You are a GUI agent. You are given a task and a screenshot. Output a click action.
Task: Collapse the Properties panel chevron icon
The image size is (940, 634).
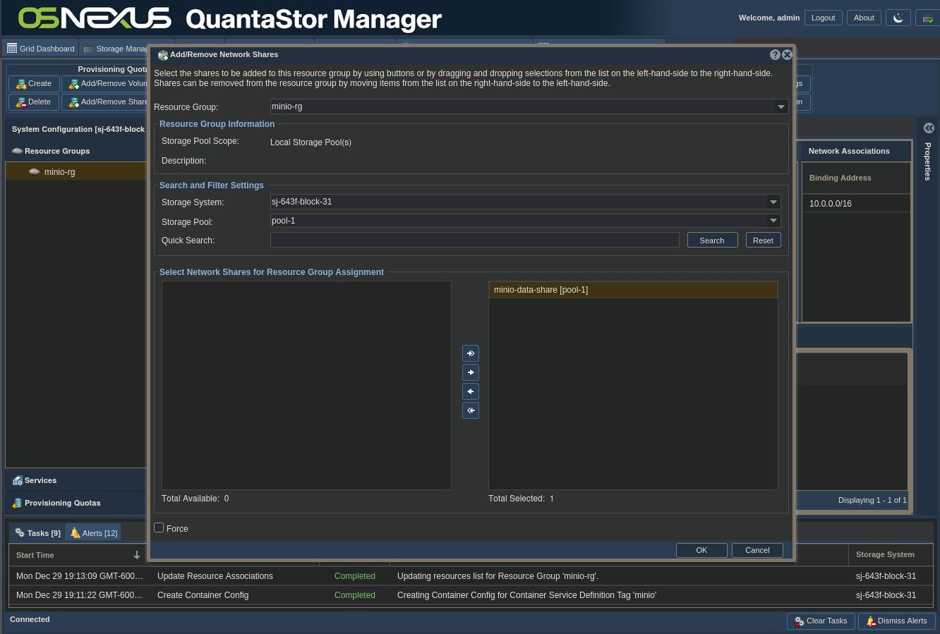tap(929, 128)
